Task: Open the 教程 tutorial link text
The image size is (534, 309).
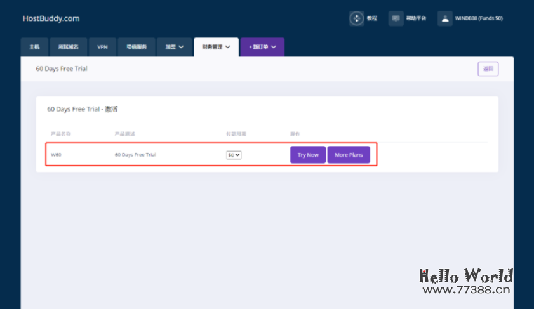Action: (x=372, y=18)
